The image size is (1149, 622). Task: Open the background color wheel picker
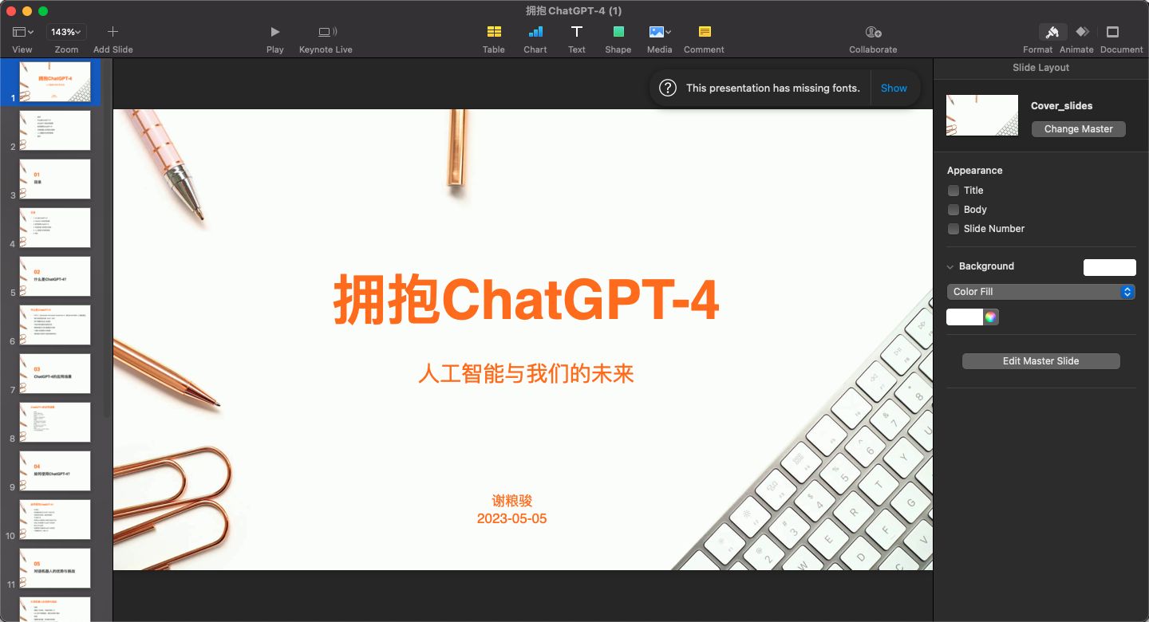(989, 317)
